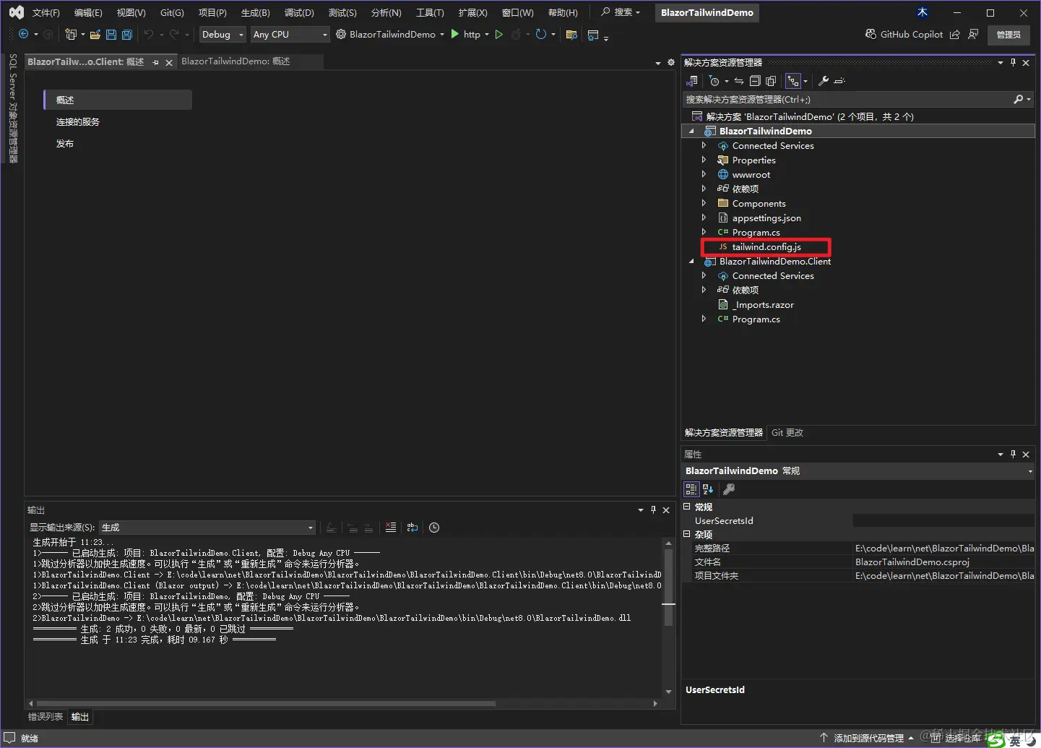The image size is (1041, 748).
Task: Open the 显示输出来源 dropdown in Output panel
Action: 207,528
